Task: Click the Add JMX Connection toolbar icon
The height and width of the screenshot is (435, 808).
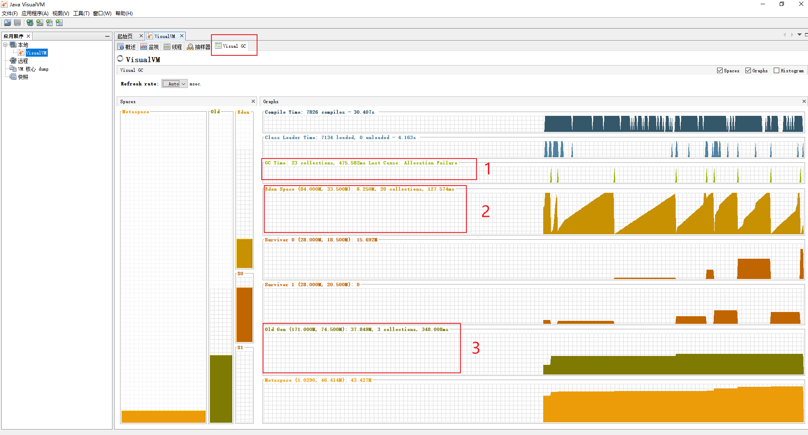Action: tap(40, 23)
